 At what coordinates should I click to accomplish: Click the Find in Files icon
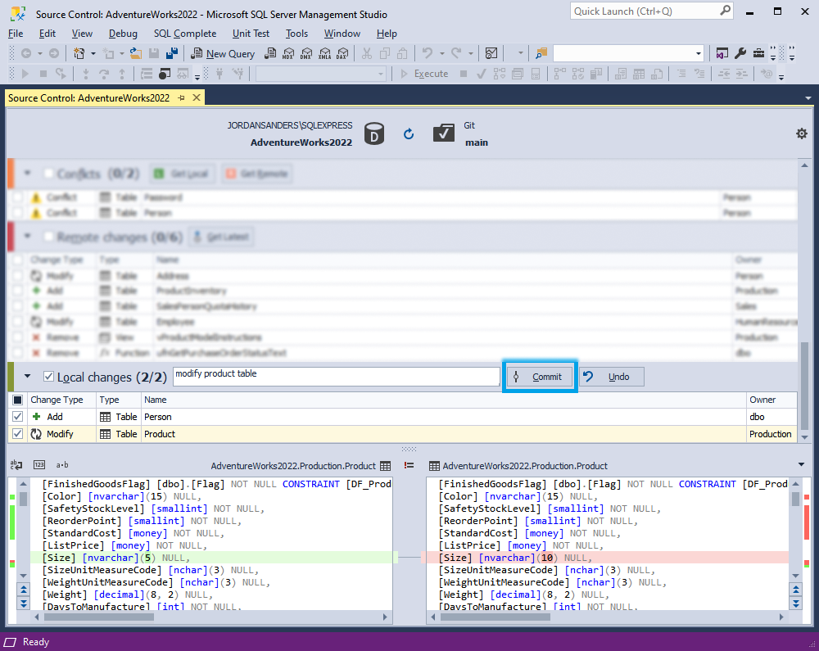click(x=541, y=53)
